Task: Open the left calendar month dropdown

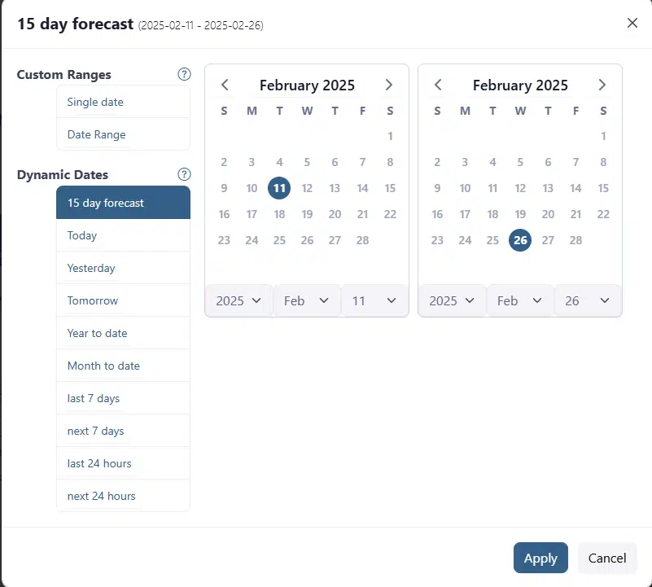Action: 306,300
